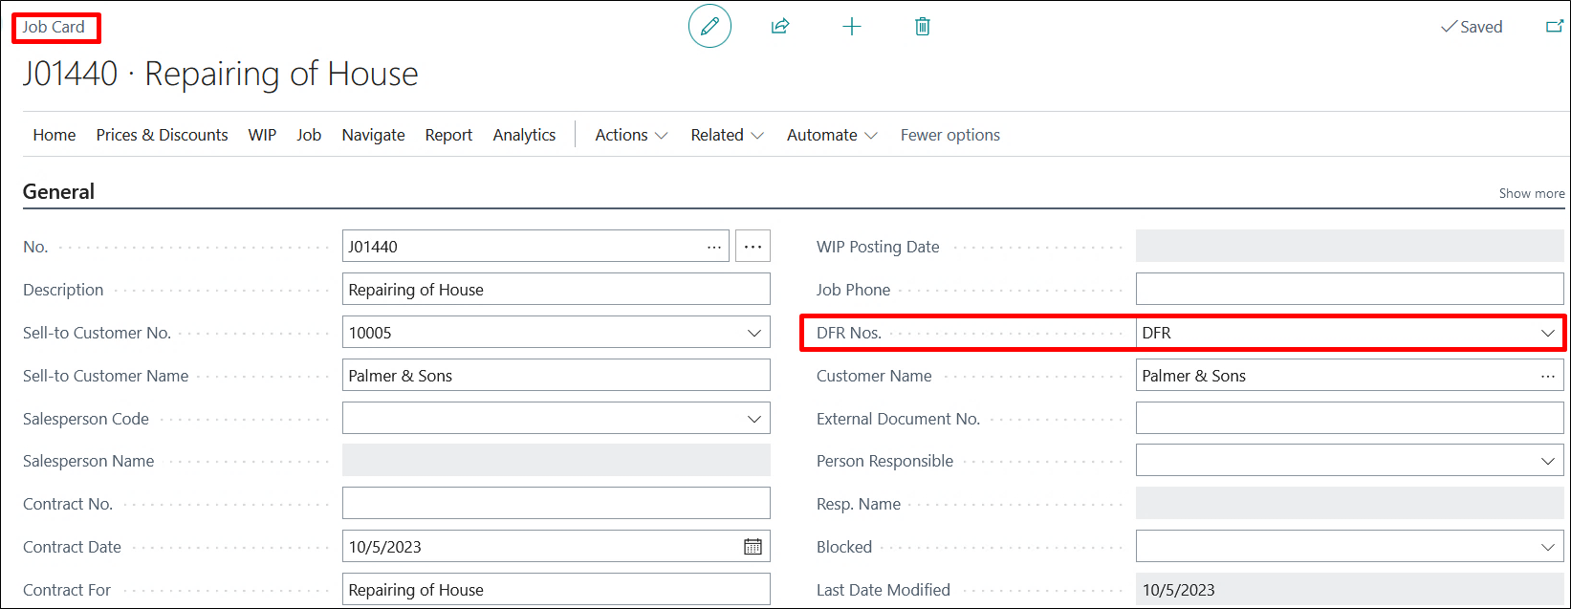Image resolution: width=1571 pixels, height=609 pixels.
Task: Open the Contract Date calendar picker
Action: click(x=753, y=547)
